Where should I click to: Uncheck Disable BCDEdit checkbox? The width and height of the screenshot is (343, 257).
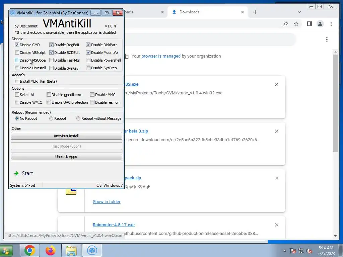(x=51, y=53)
